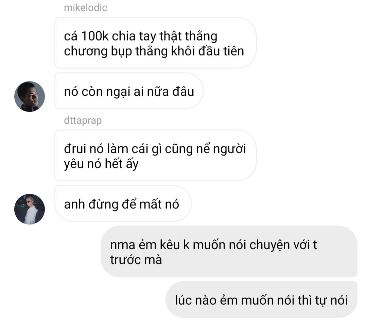Click 'trước mà' in the gray reply
Image resolution: width=367 pixels, height=319 pixels.
click(136, 260)
